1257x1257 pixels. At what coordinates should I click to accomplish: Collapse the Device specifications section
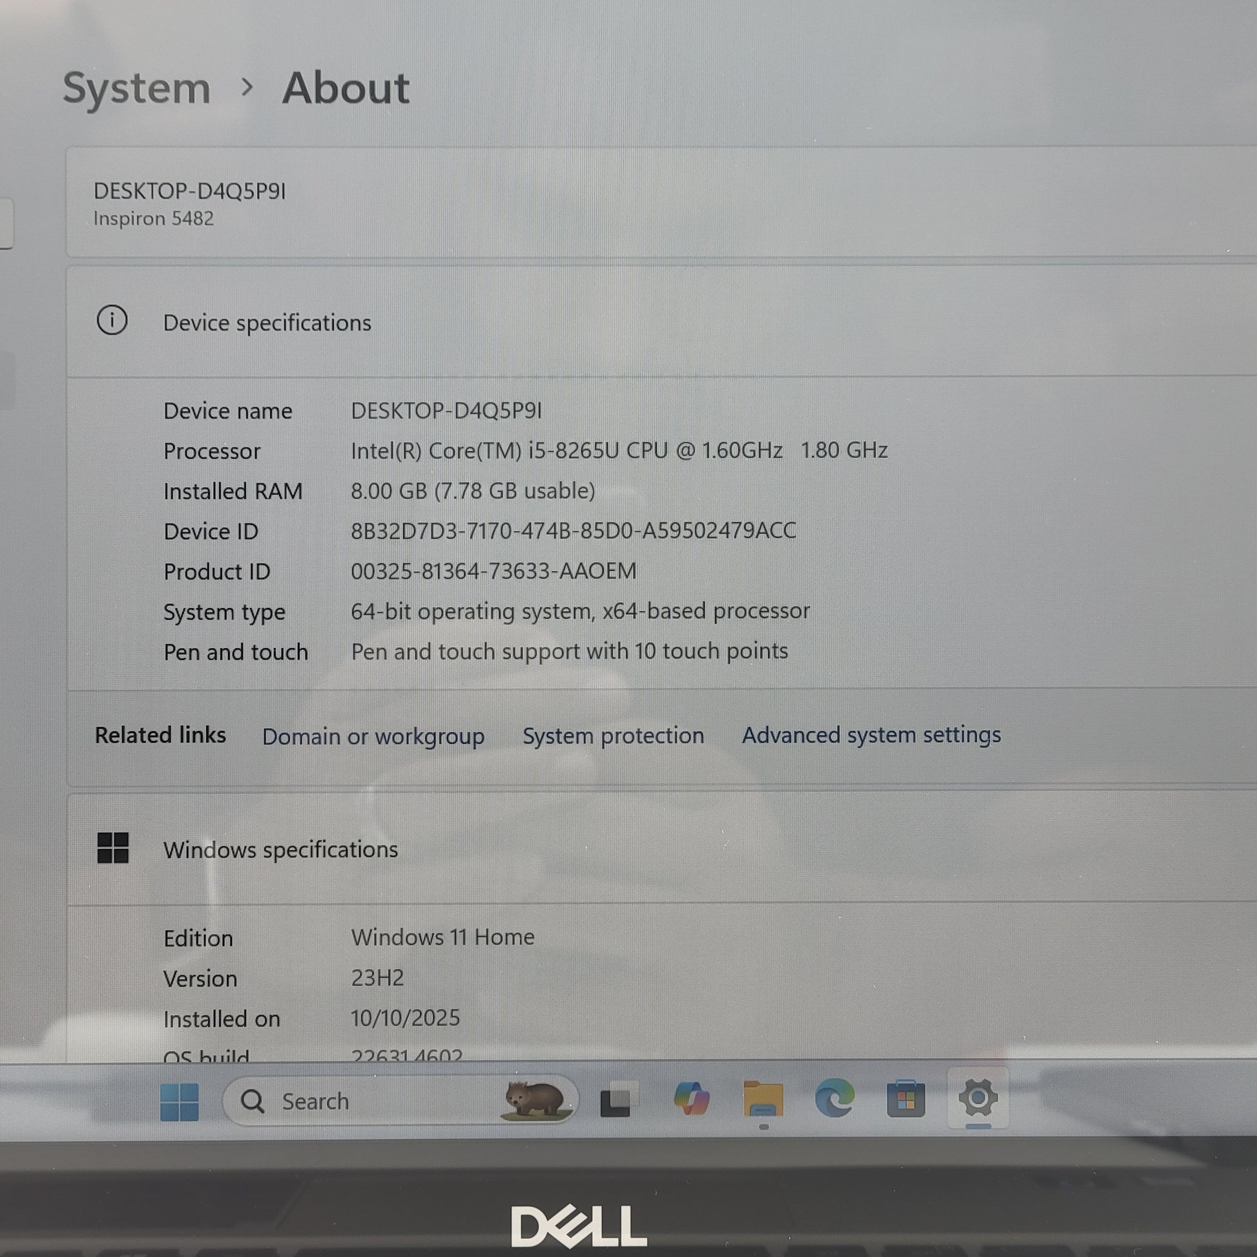[267, 323]
